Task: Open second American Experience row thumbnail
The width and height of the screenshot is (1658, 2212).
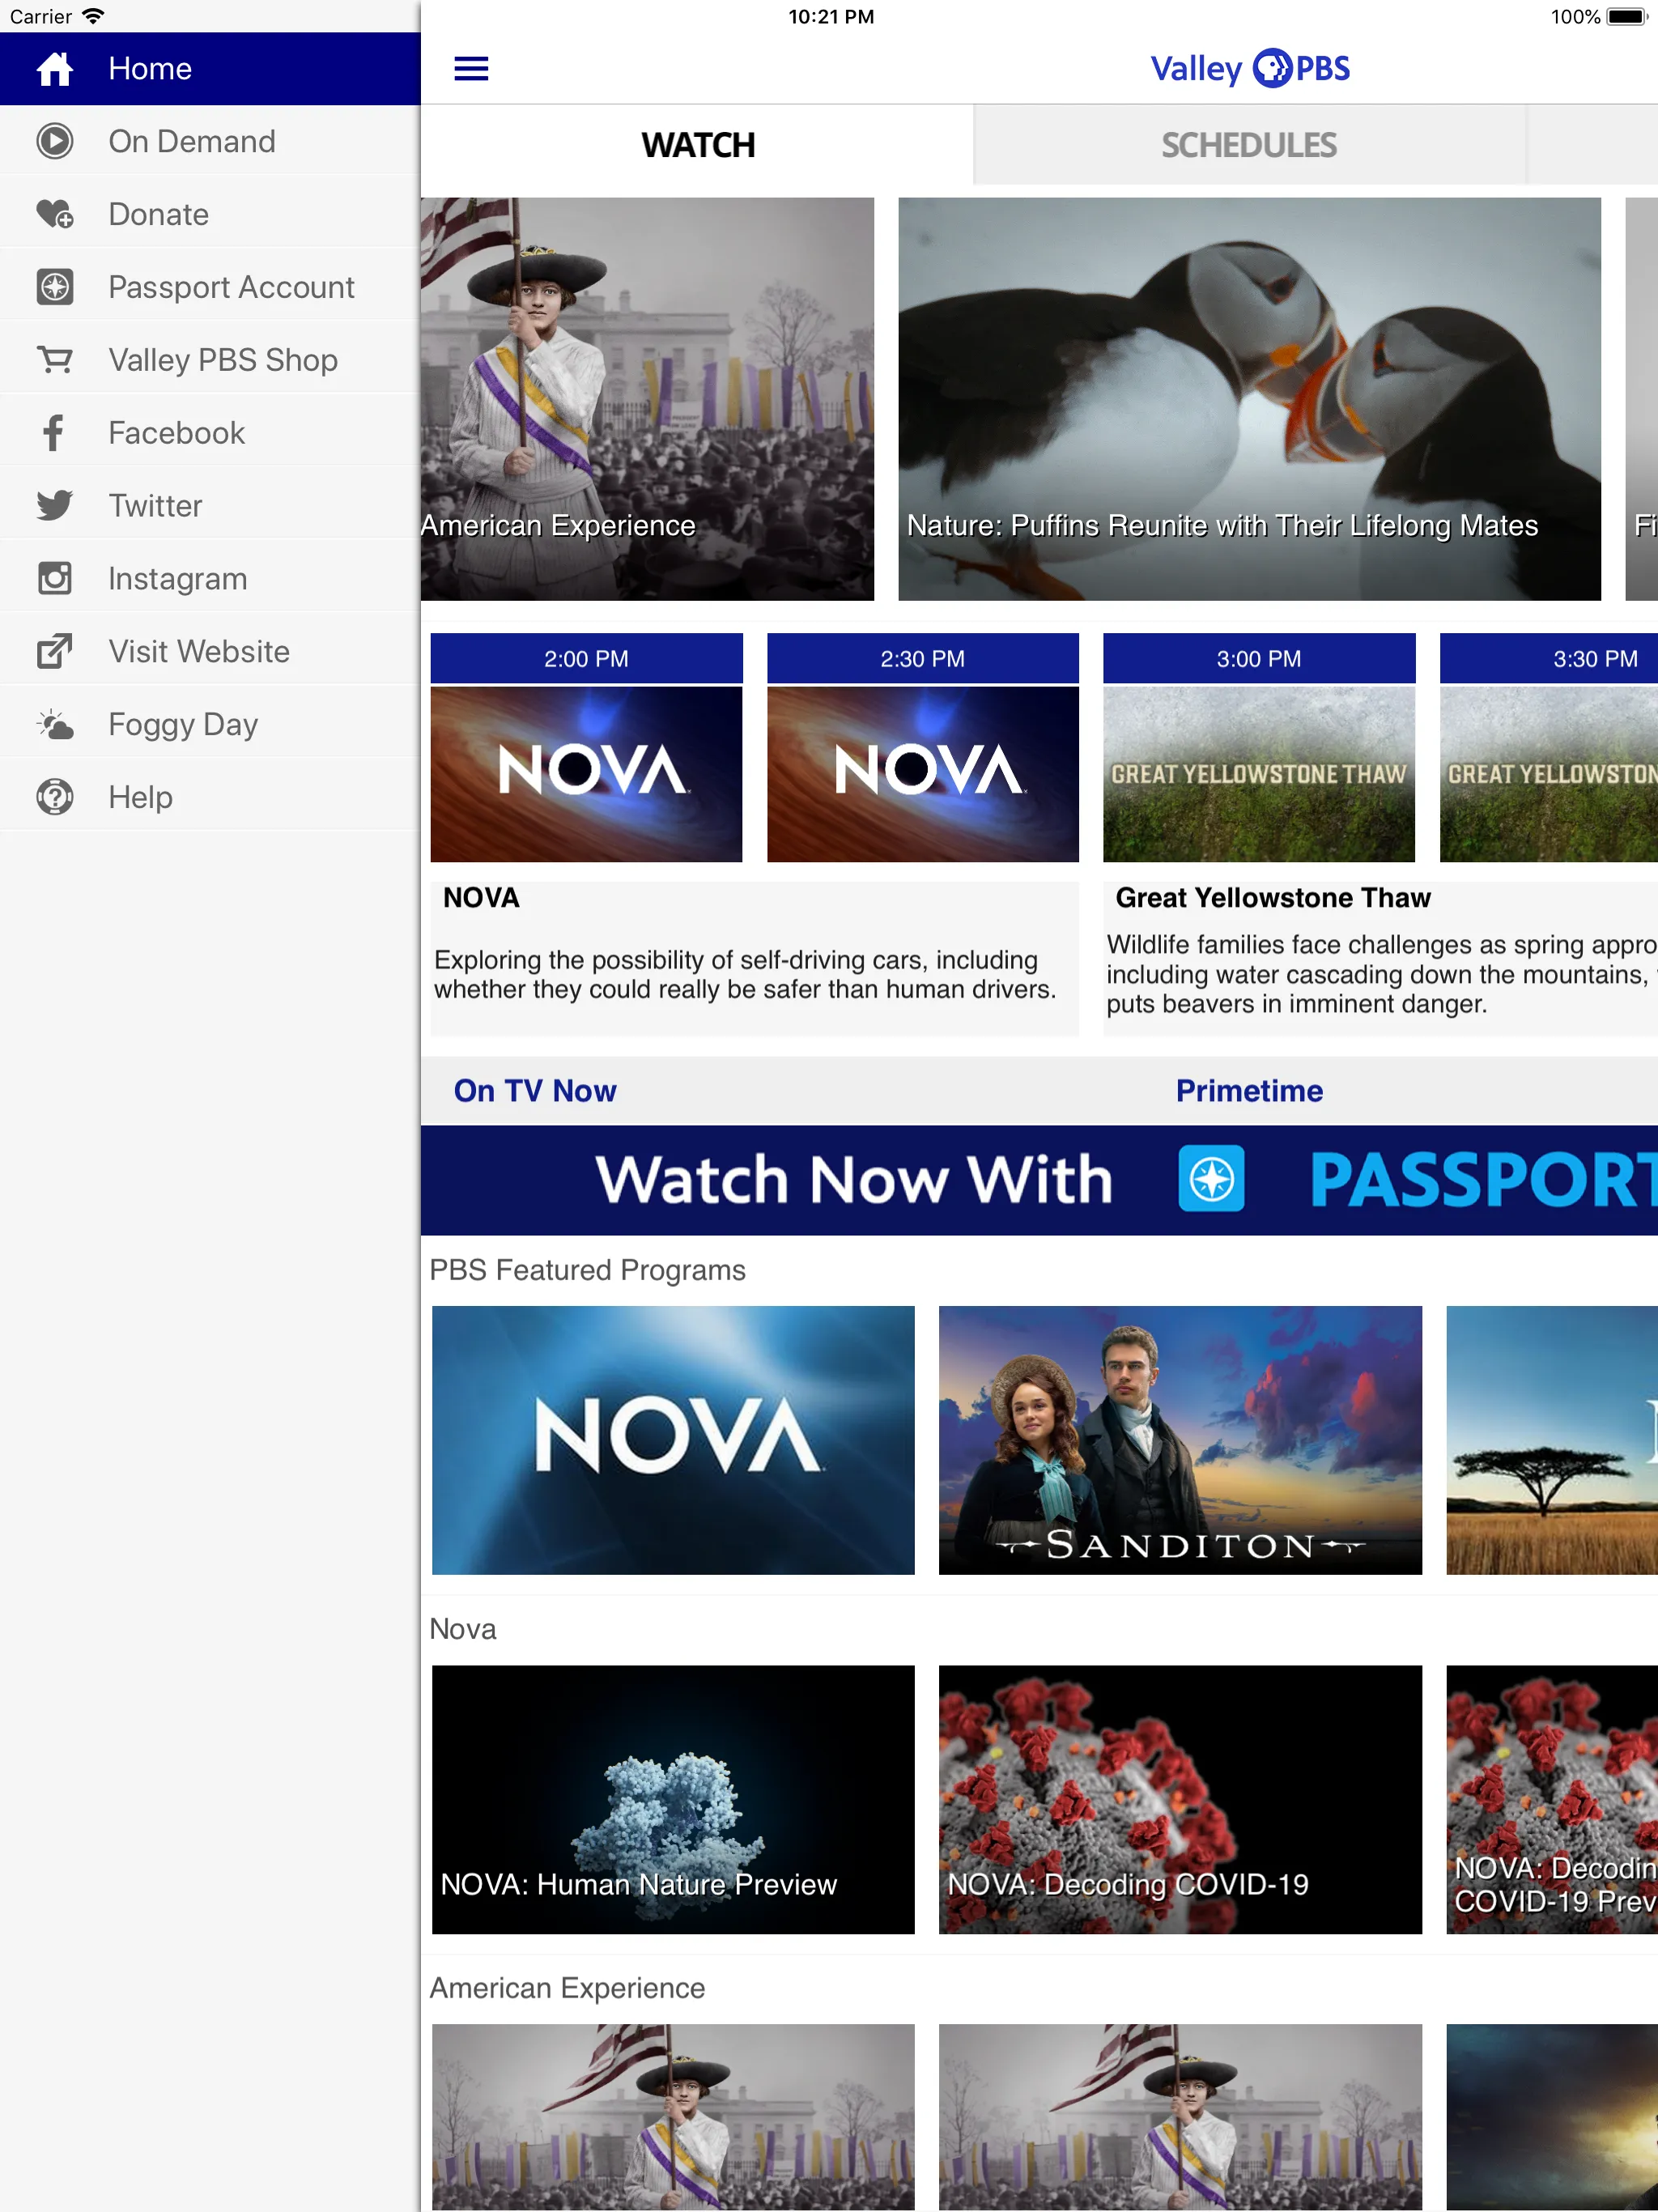Action: pyautogui.click(x=1180, y=2117)
